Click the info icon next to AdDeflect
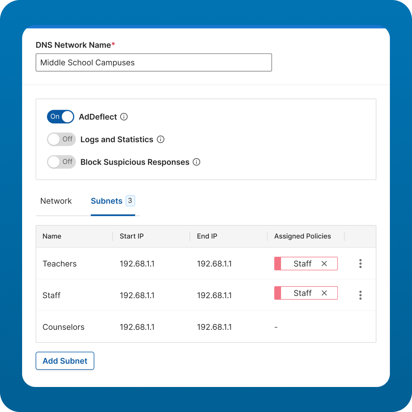 pyautogui.click(x=123, y=117)
